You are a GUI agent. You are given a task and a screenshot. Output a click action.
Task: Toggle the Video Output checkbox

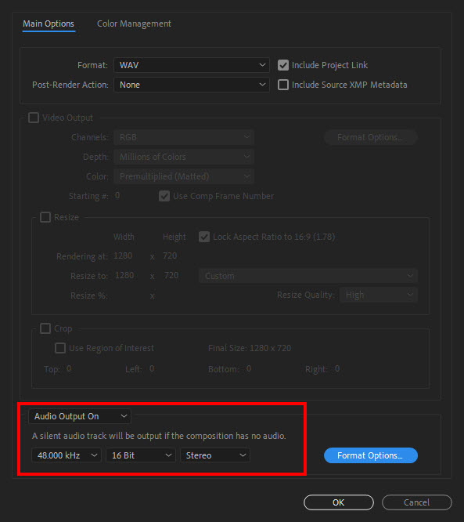click(34, 118)
